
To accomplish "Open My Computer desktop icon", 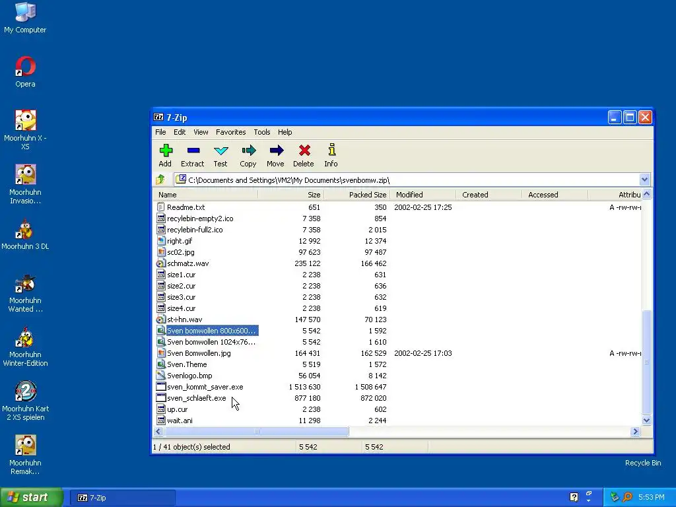I will [x=25, y=12].
